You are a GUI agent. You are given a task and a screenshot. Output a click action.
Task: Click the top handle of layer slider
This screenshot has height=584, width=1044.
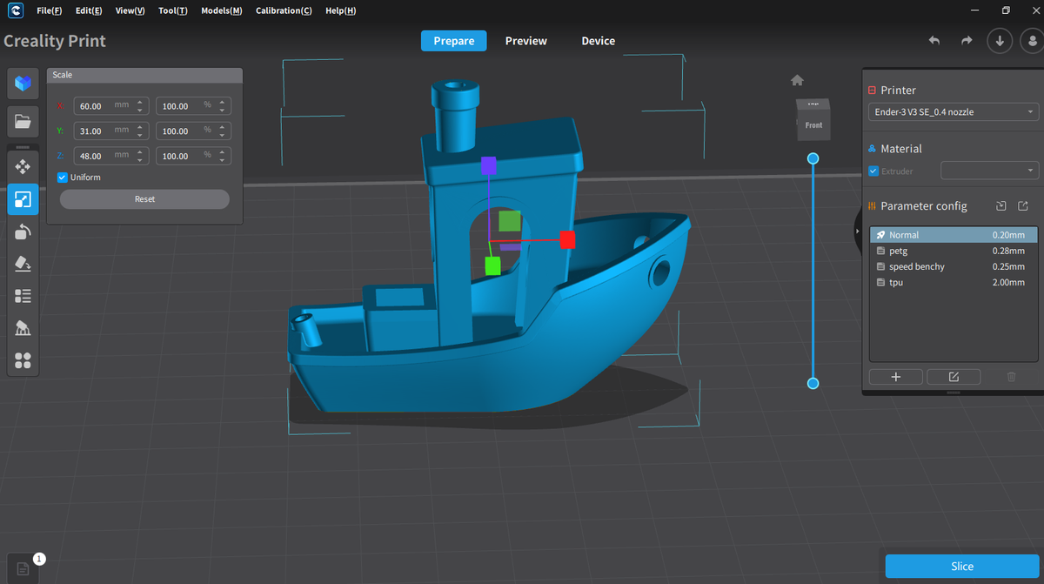[813, 158]
